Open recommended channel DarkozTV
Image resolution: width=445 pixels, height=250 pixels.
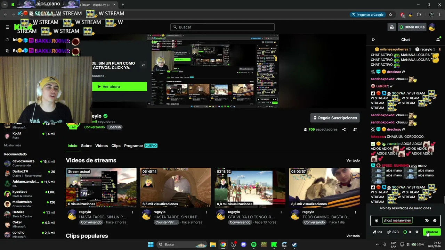30,173
